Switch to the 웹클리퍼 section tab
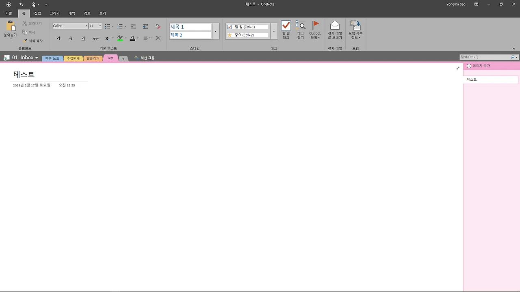Image resolution: width=520 pixels, height=292 pixels. pos(93,58)
